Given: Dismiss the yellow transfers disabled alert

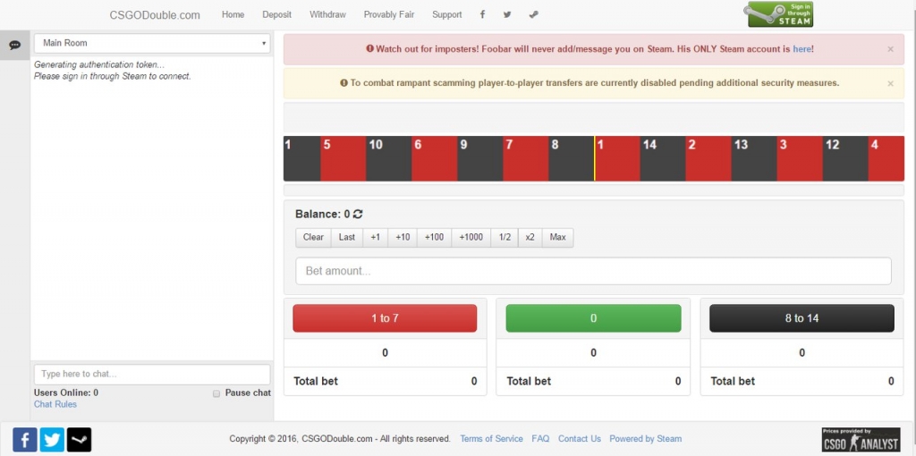Looking at the screenshot, I should [x=890, y=83].
